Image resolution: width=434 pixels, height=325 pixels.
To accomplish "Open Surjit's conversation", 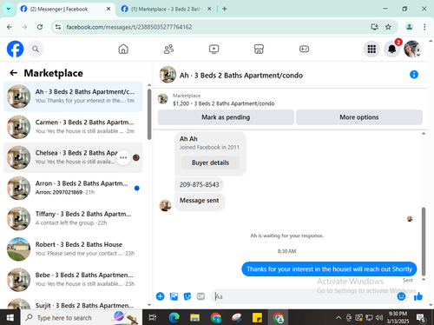I will (73, 303).
